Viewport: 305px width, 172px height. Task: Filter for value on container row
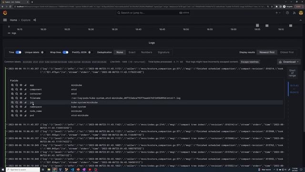[x=12, y=94]
